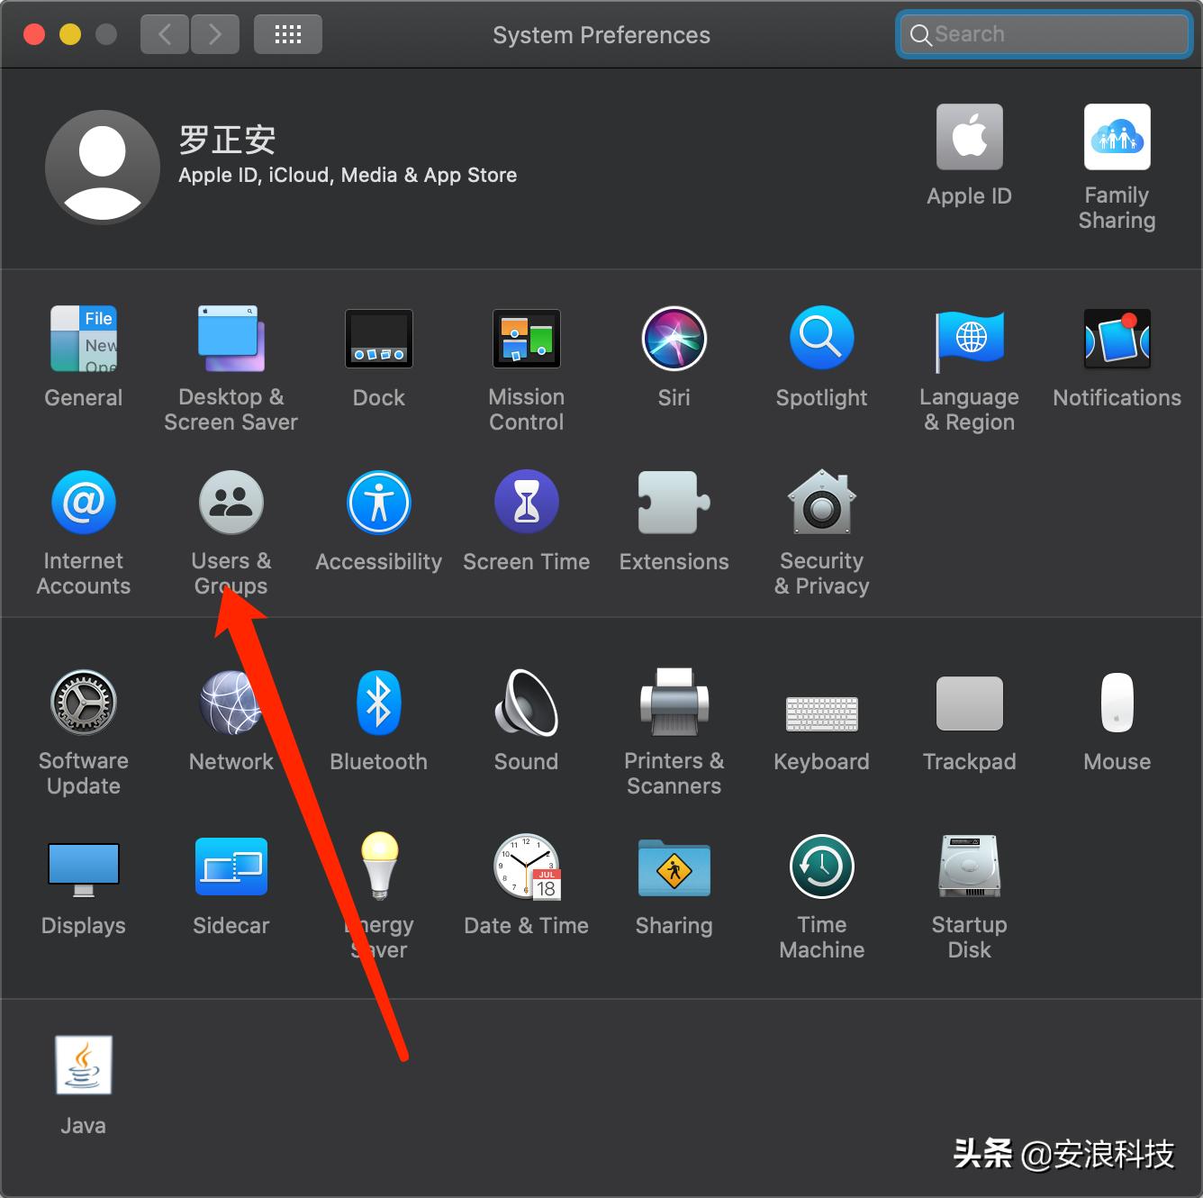Open Time Machine backup settings
1203x1198 pixels.
[x=820, y=867]
